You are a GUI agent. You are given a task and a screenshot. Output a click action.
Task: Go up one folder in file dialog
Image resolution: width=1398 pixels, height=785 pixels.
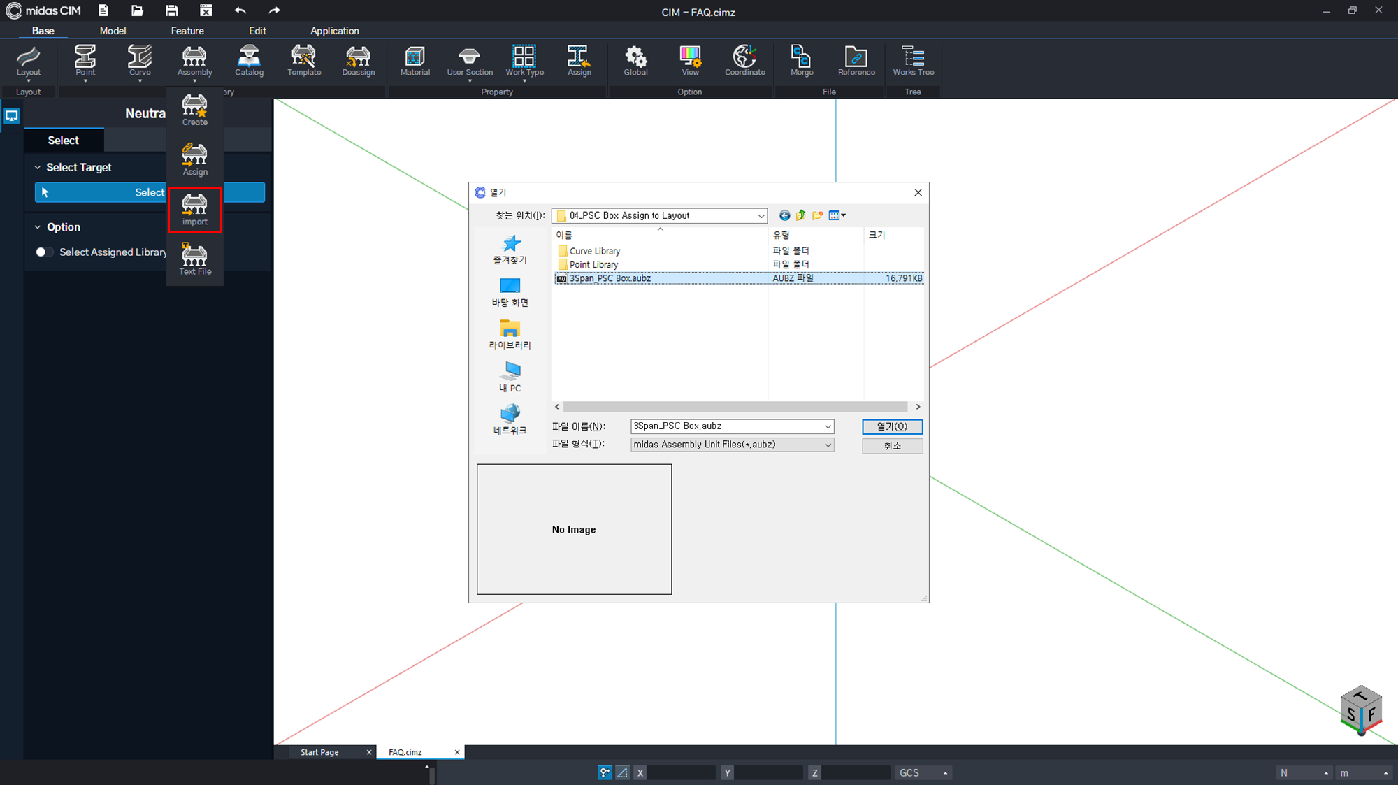tap(801, 215)
